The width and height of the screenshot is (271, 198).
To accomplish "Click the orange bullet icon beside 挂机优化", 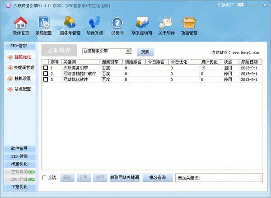I will pos(10,57).
